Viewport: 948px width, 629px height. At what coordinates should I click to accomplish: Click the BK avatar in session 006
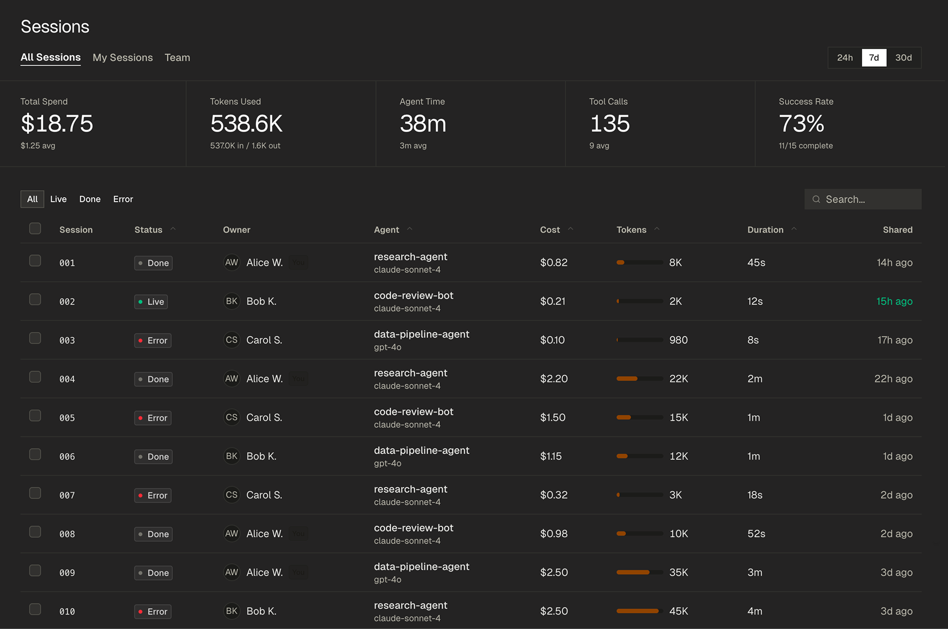[x=232, y=456]
